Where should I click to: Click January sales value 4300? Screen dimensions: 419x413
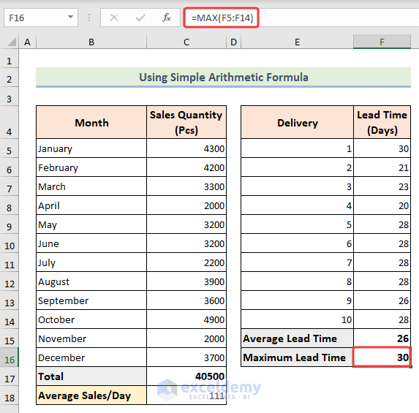(186, 148)
